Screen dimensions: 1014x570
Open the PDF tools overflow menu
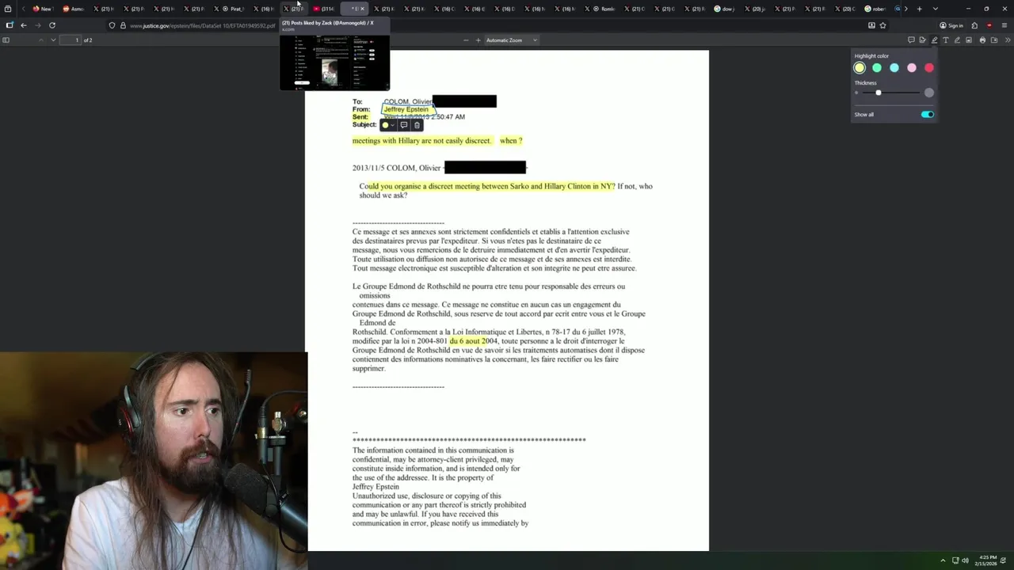pos(1006,40)
